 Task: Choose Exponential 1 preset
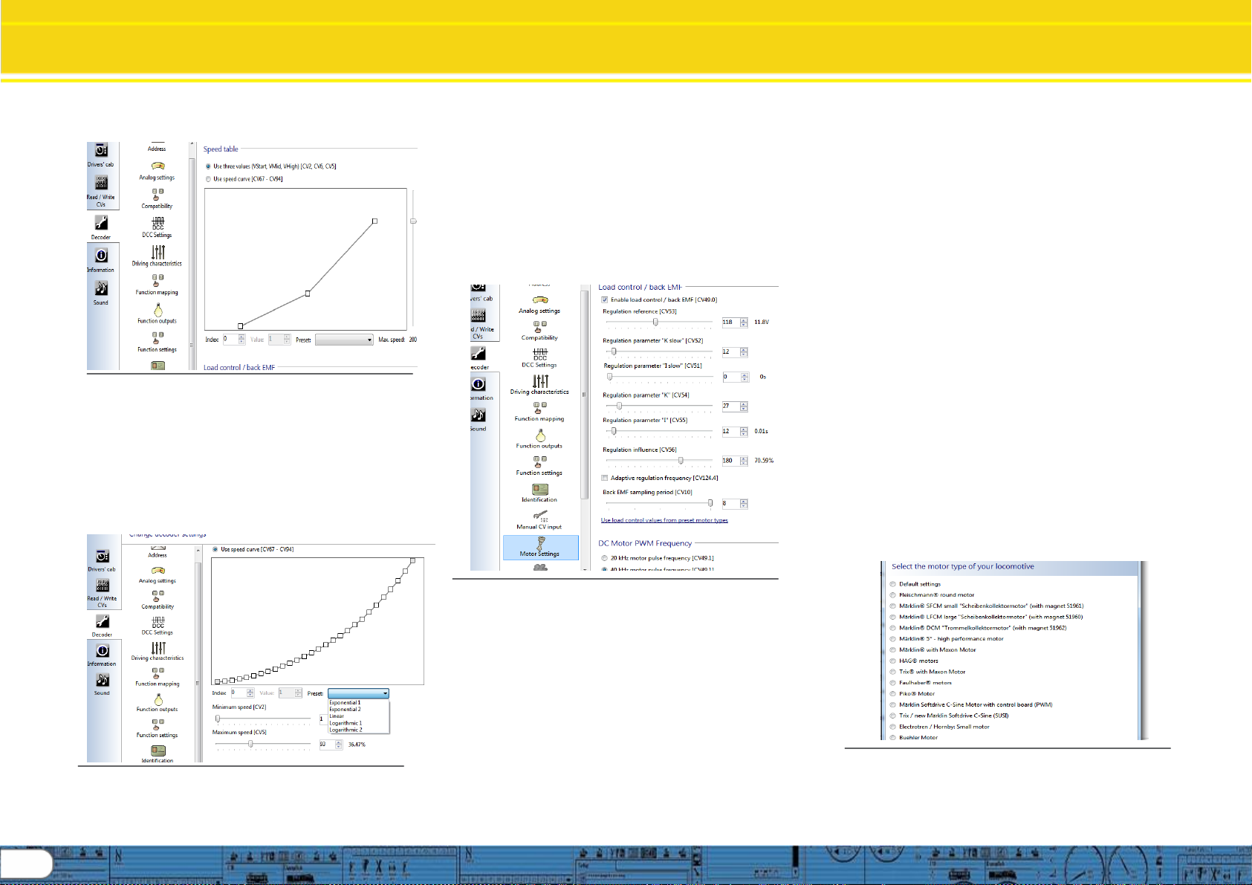tap(345, 703)
